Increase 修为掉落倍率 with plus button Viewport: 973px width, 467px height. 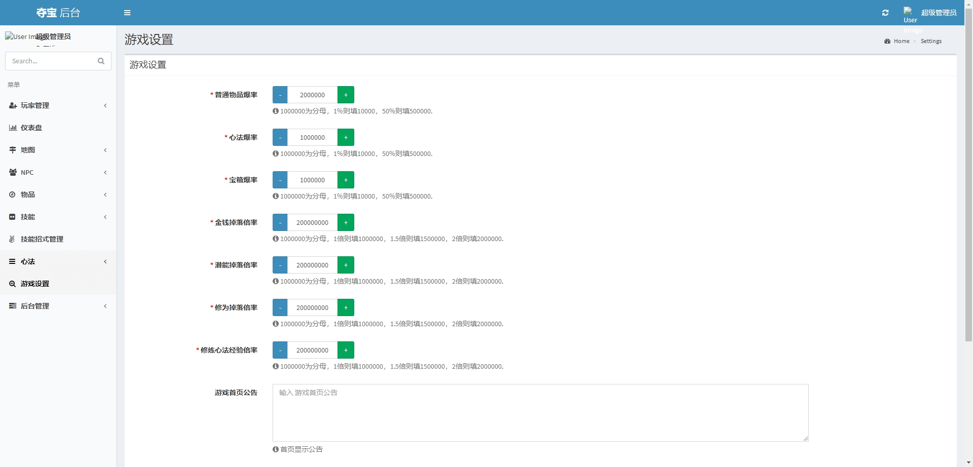pyautogui.click(x=346, y=307)
